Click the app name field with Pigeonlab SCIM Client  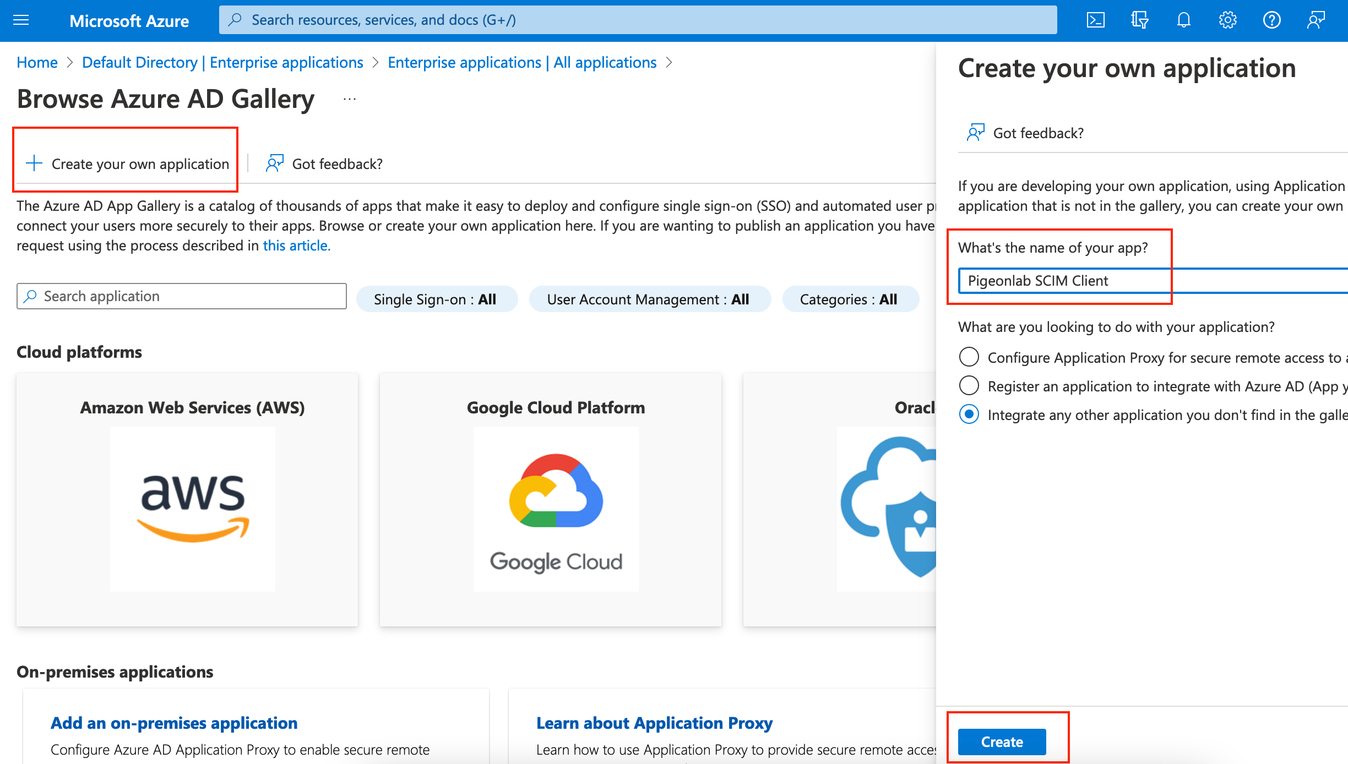point(1153,281)
